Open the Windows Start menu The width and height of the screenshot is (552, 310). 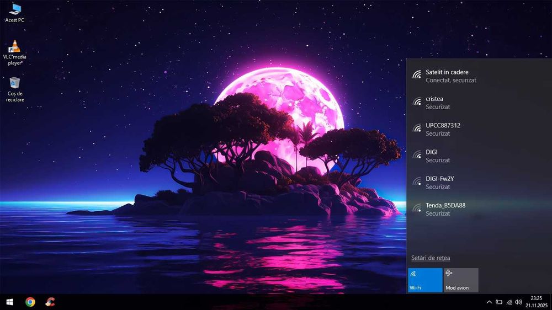(10, 302)
